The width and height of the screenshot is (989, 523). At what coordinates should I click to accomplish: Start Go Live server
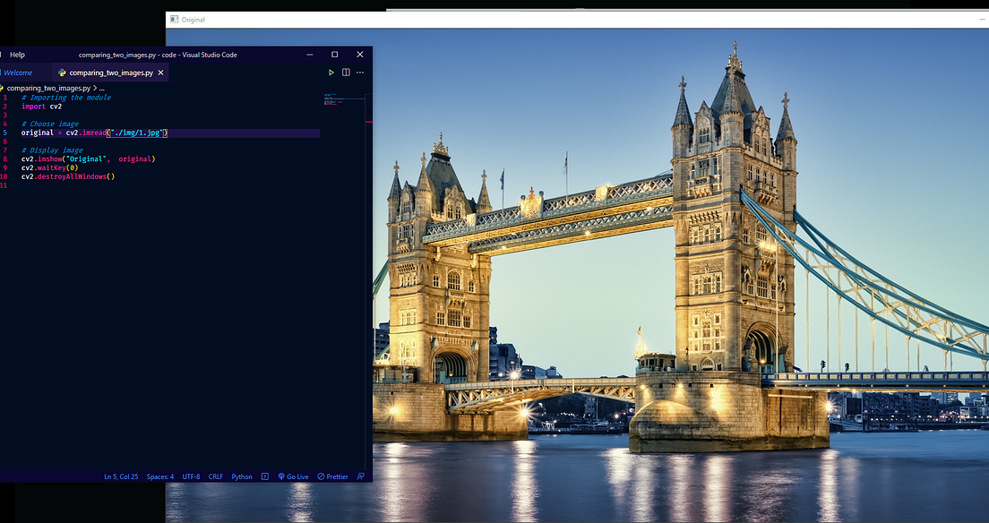point(293,477)
